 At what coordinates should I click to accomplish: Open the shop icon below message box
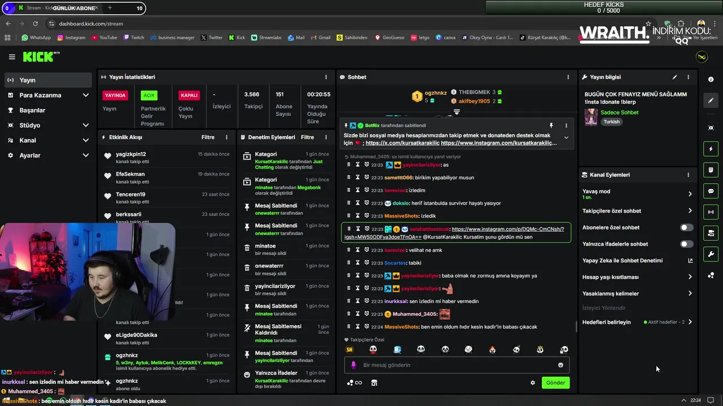(x=374, y=382)
